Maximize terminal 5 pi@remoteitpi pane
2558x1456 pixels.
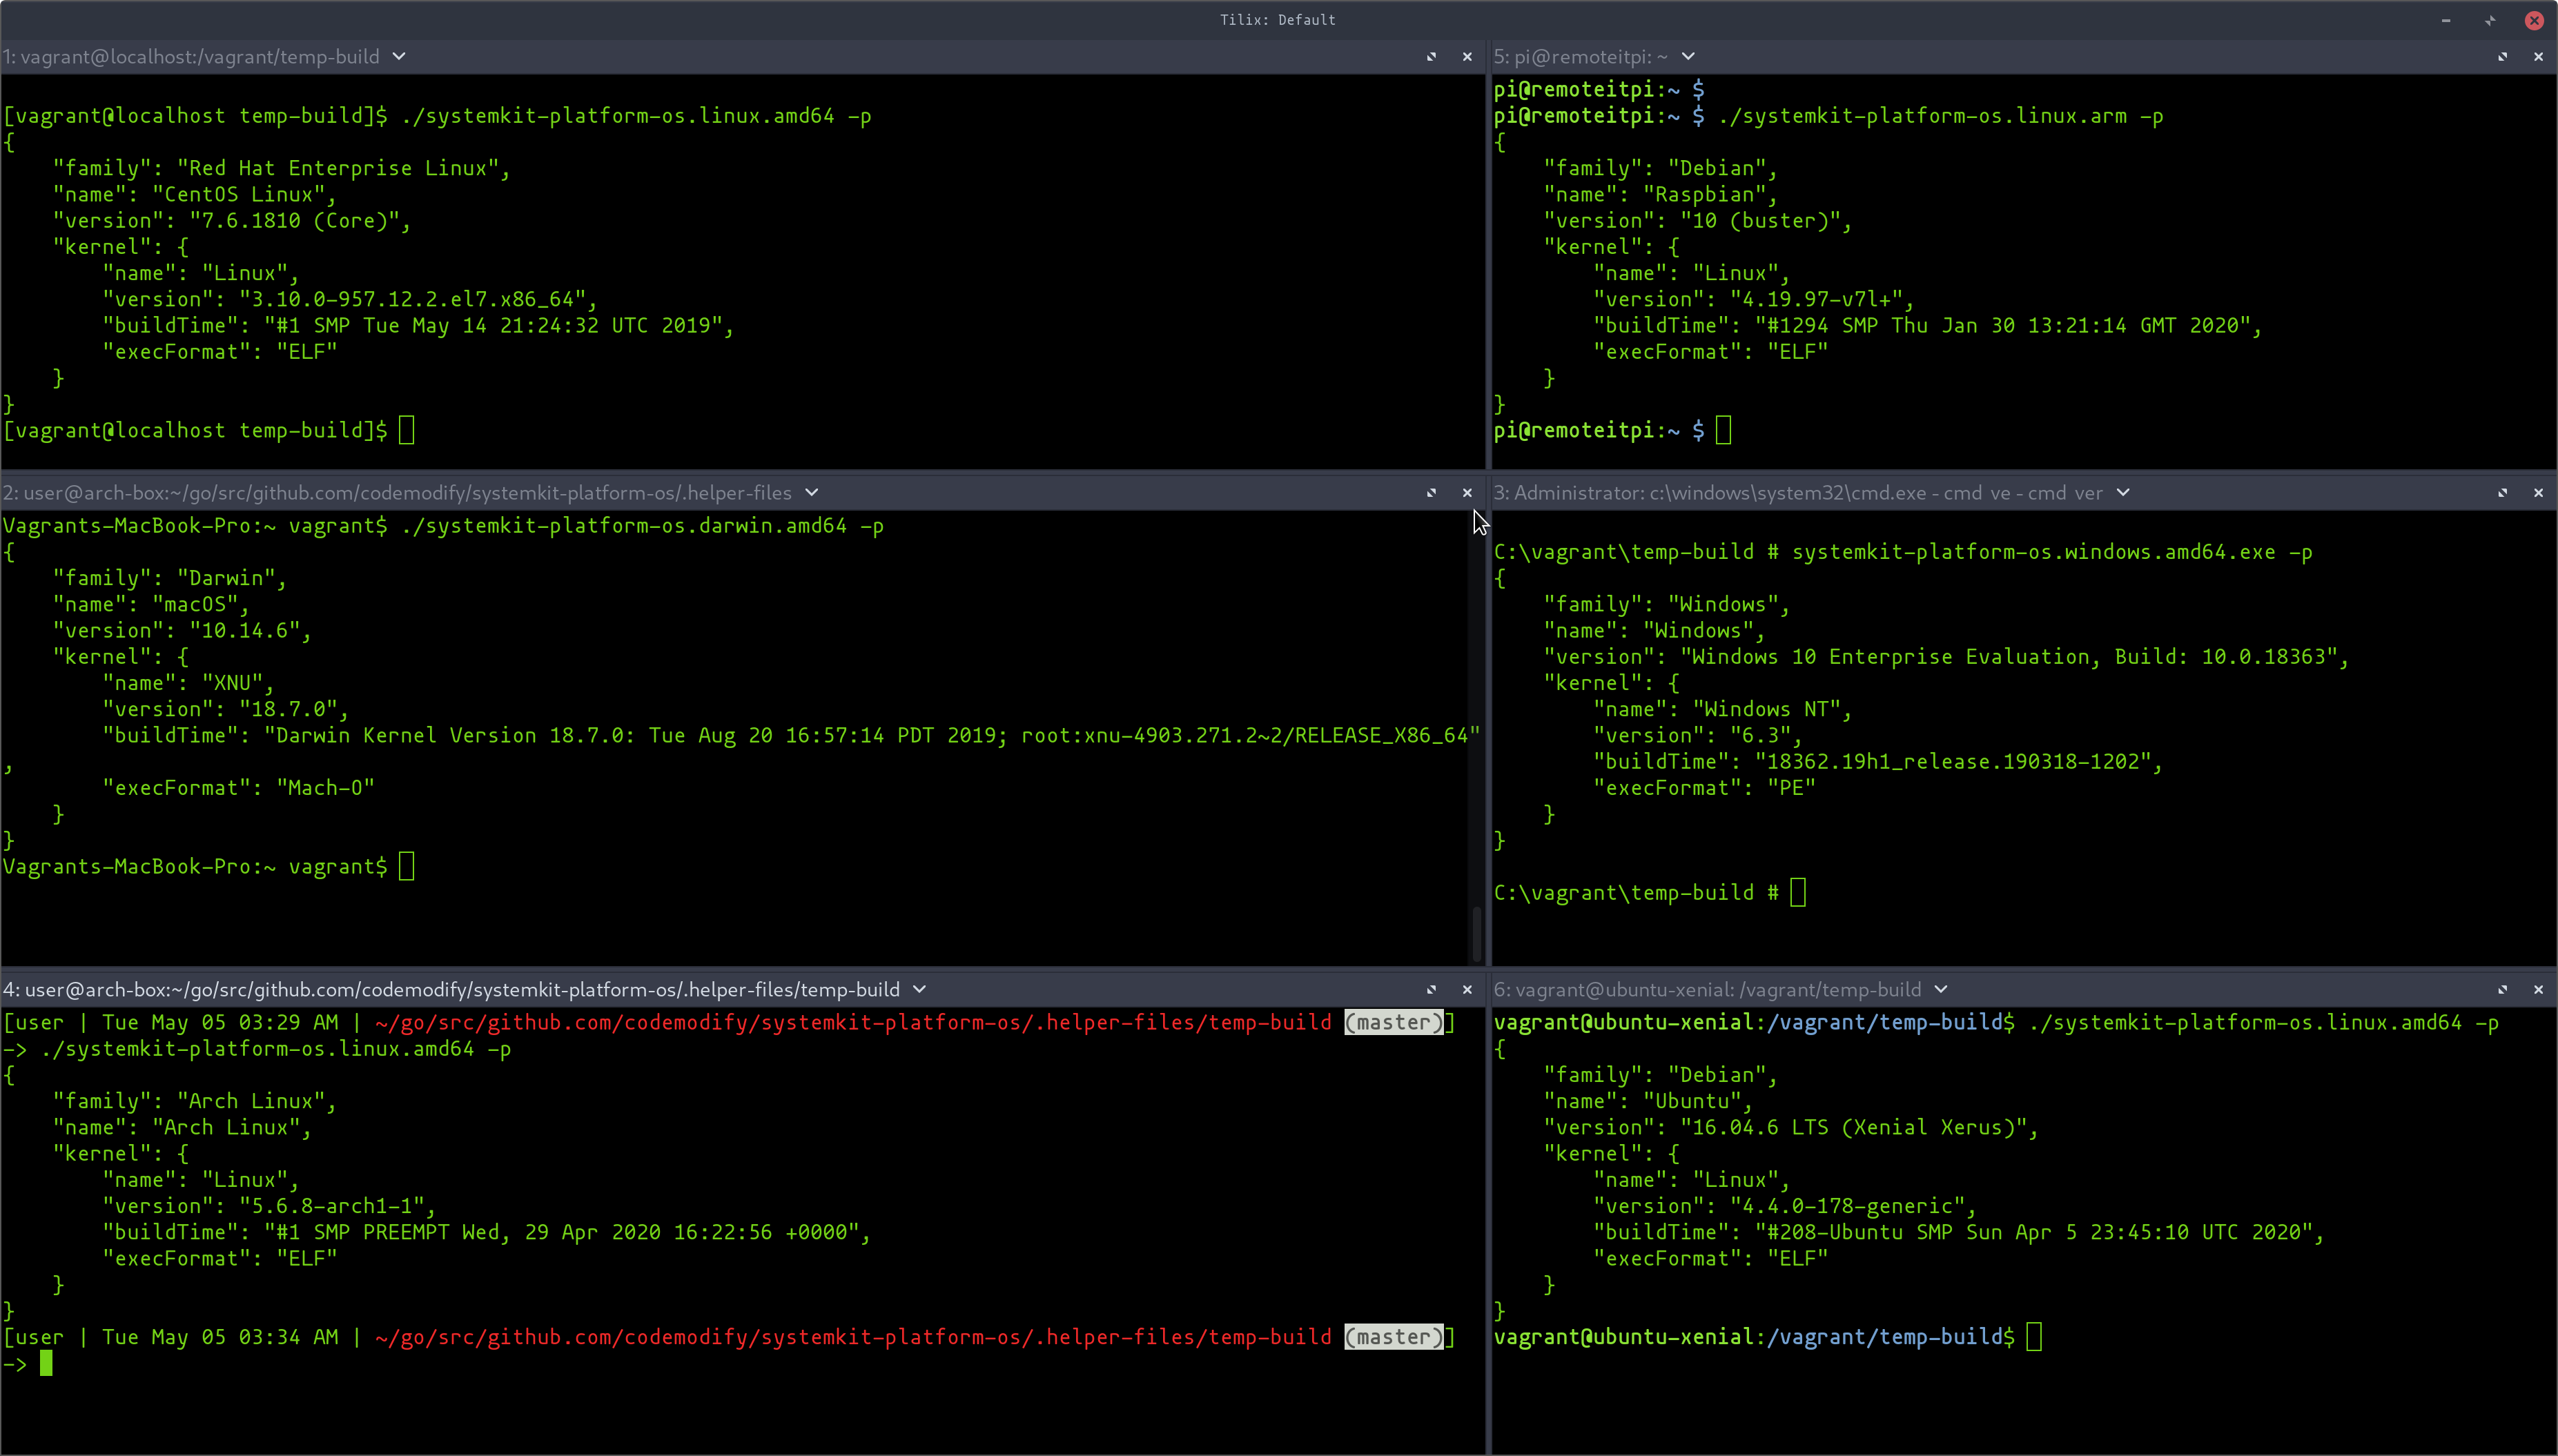point(2502,57)
